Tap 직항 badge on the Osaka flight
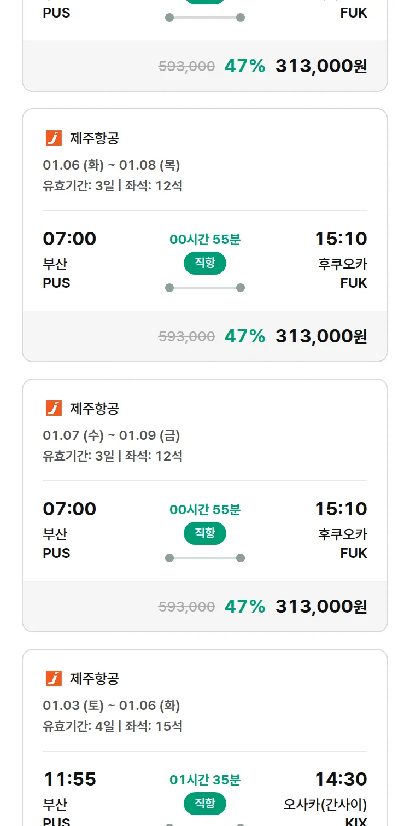The width and height of the screenshot is (410, 826). (204, 804)
